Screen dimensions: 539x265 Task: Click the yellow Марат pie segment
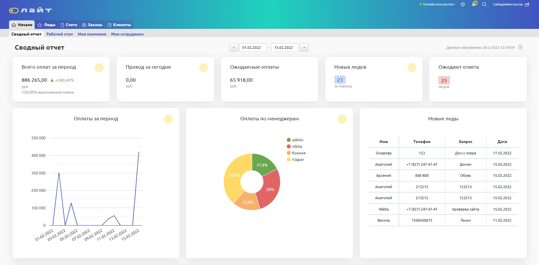tap(232, 182)
